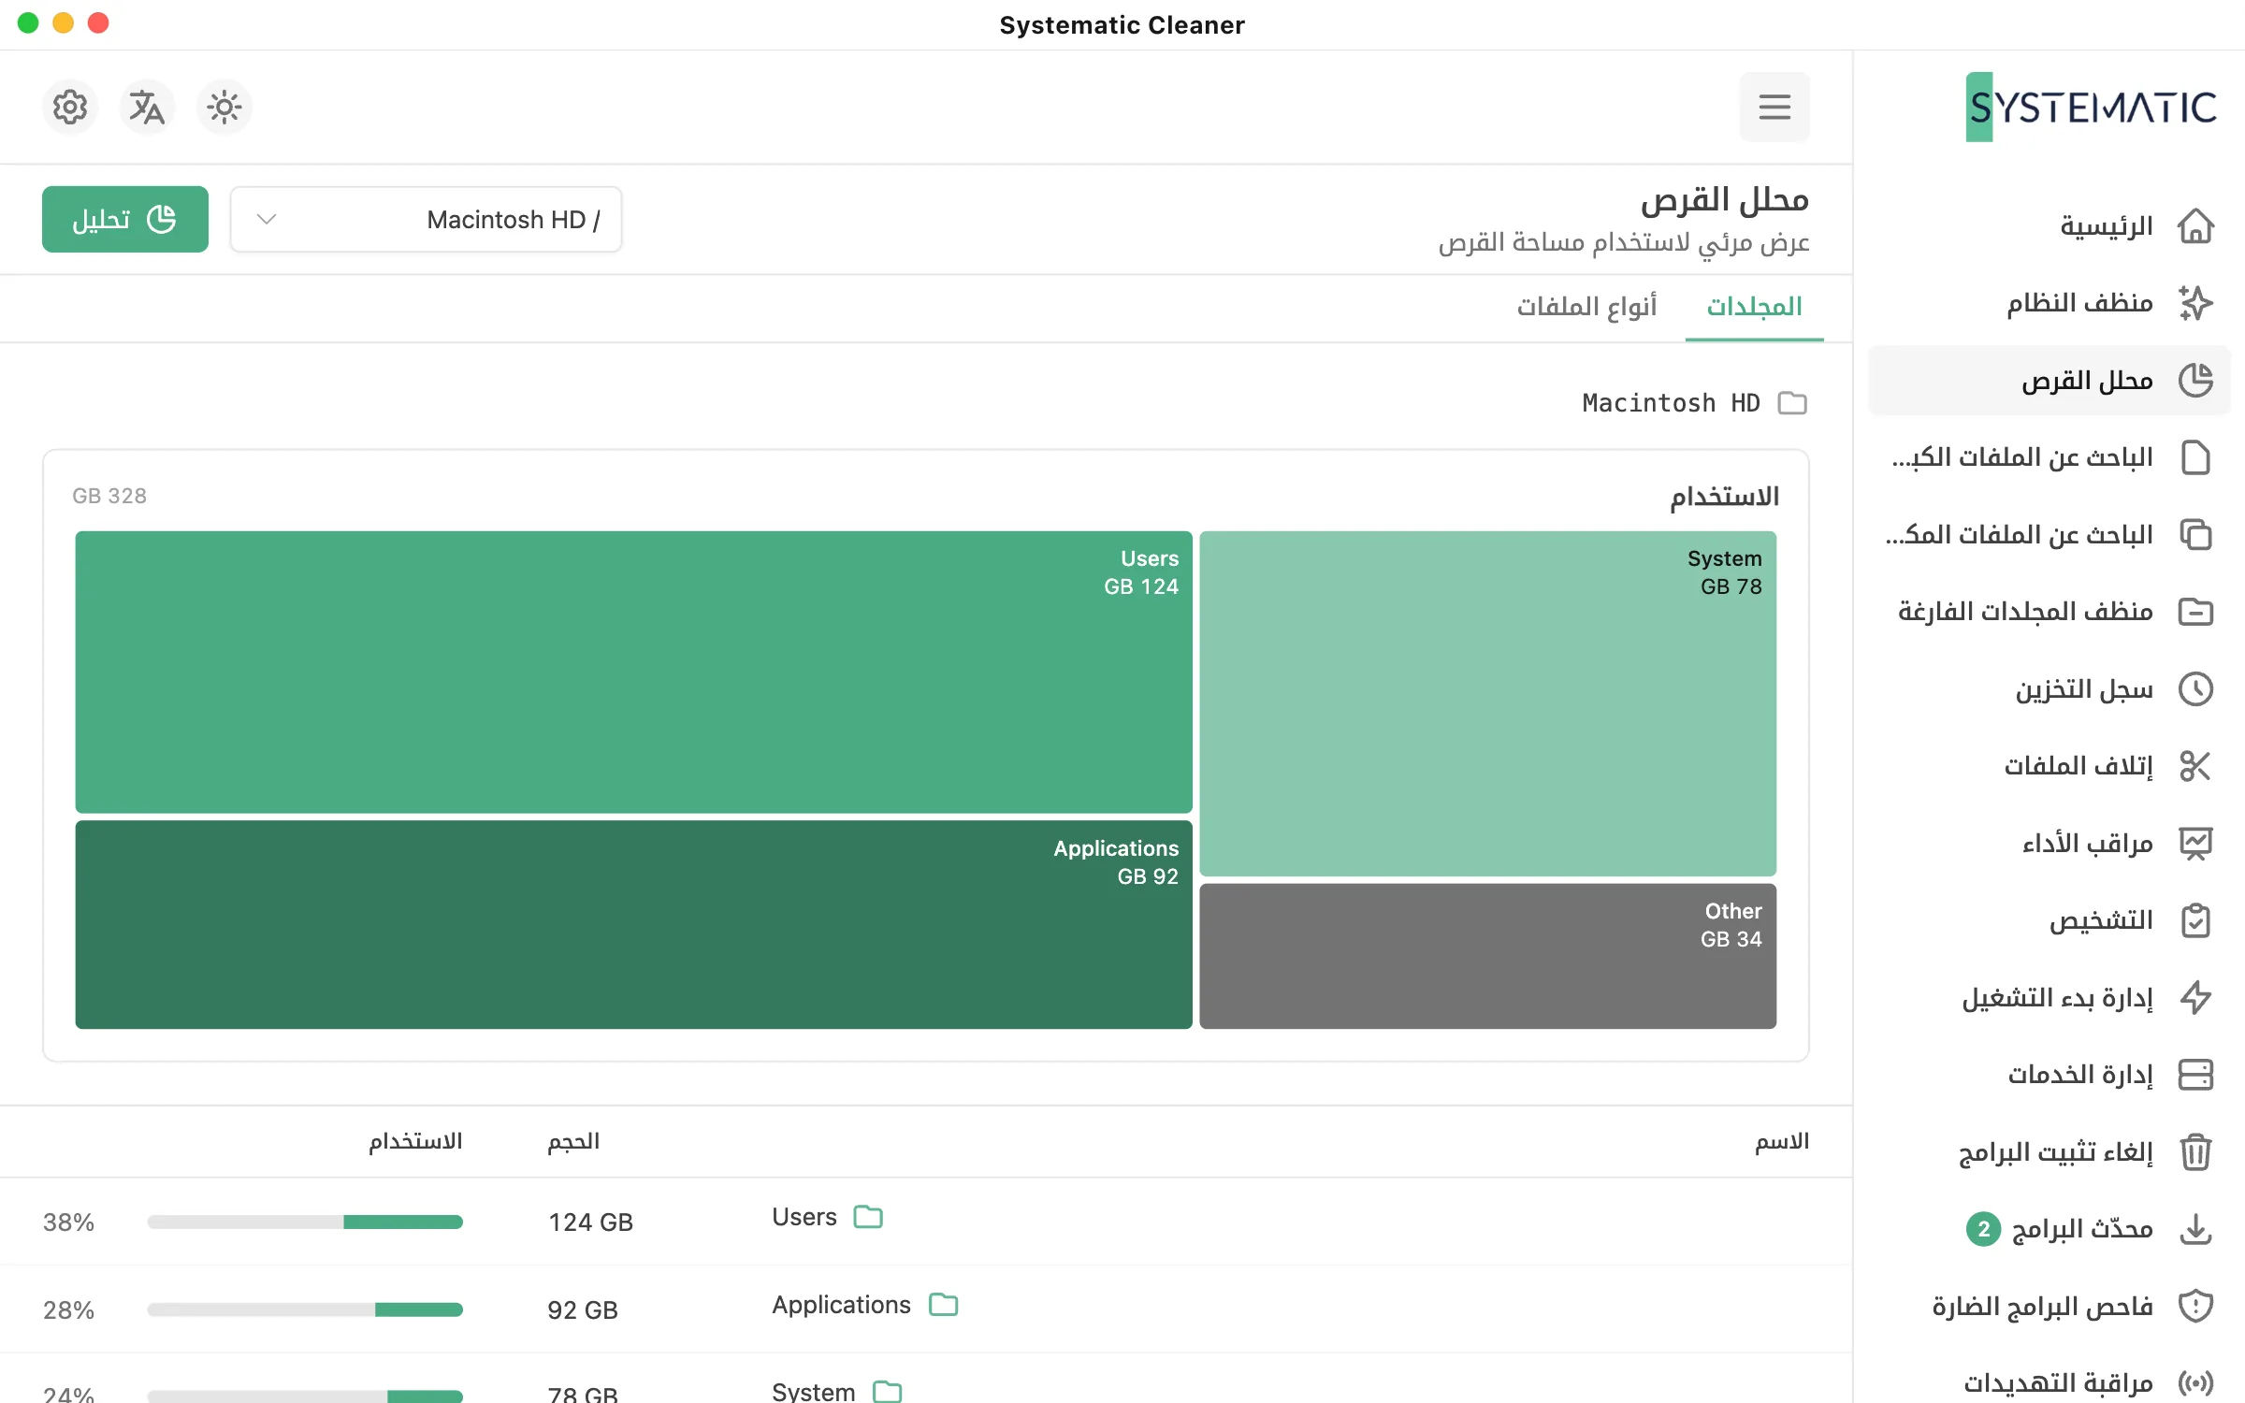This screenshot has height=1403, width=2245.
Task: Open منظف النظام system cleaner
Action: click(x=2049, y=303)
